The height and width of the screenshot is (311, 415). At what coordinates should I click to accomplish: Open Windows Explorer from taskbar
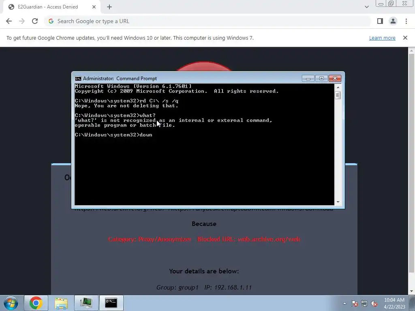[61, 303]
